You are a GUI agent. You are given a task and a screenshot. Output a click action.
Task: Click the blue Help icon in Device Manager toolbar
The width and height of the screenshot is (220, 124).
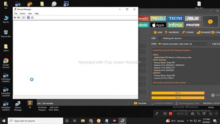tap(28, 18)
